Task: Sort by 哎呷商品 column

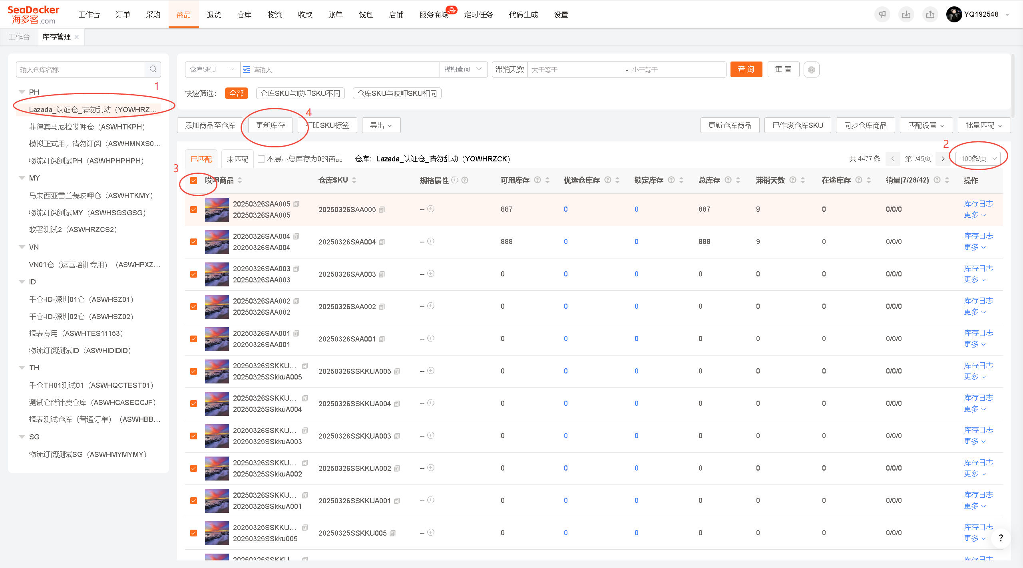Action: click(240, 181)
